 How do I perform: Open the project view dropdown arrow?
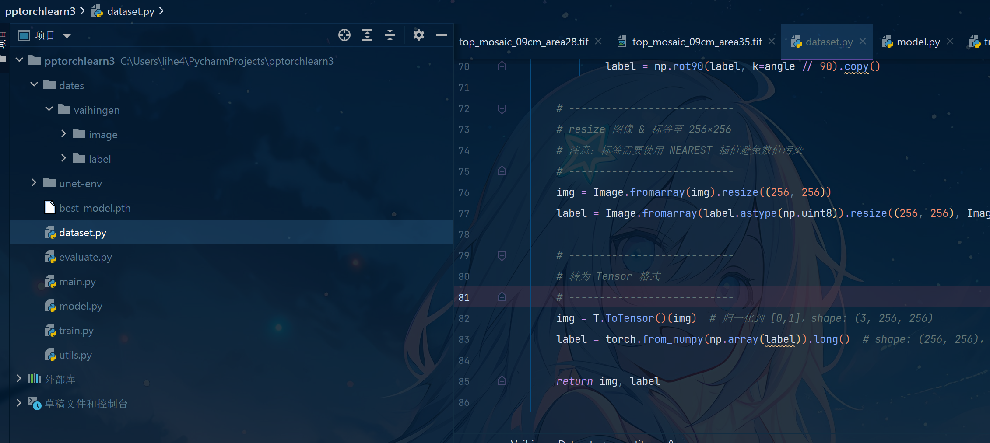click(67, 36)
